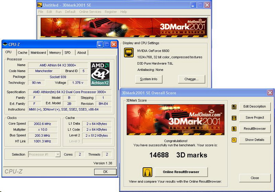Open the Mainboard tab in CPU-Z
This screenshot has width=275, height=192.
tap(38, 53)
